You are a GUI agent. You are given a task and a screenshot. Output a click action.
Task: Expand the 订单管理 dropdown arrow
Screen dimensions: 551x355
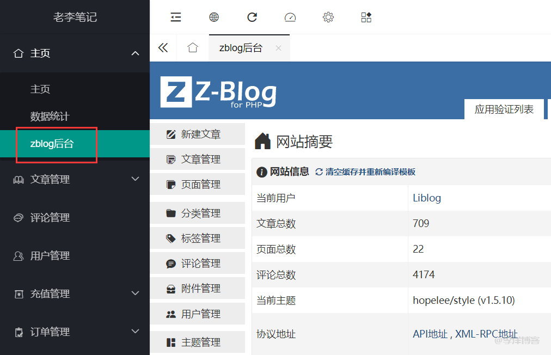tap(135, 331)
